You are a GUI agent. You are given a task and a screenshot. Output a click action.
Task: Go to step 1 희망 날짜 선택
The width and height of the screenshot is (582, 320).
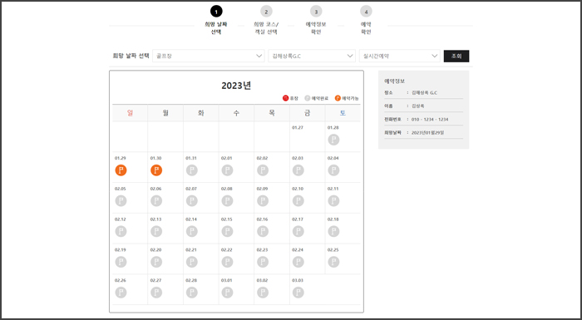216,20
